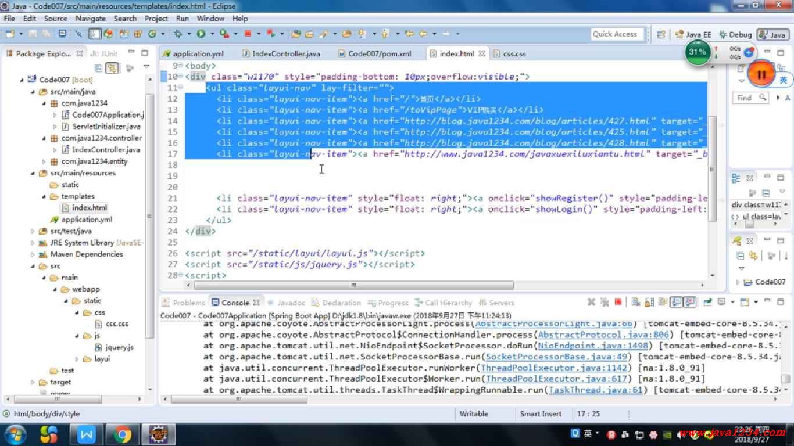The width and height of the screenshot is (794, 446).
Task: Click the New wizard toolbar icon
Action: tap(10, 34)
